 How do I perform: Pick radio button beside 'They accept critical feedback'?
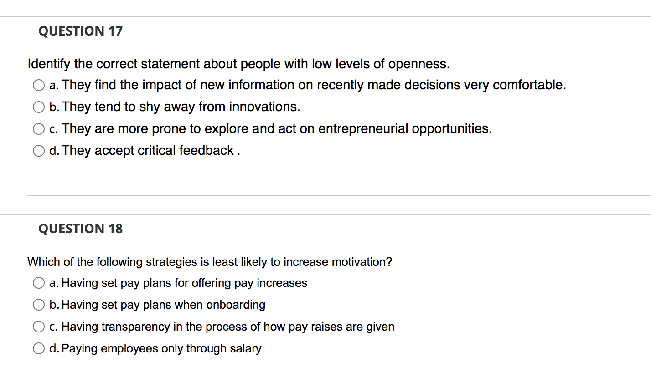point(39,151)
